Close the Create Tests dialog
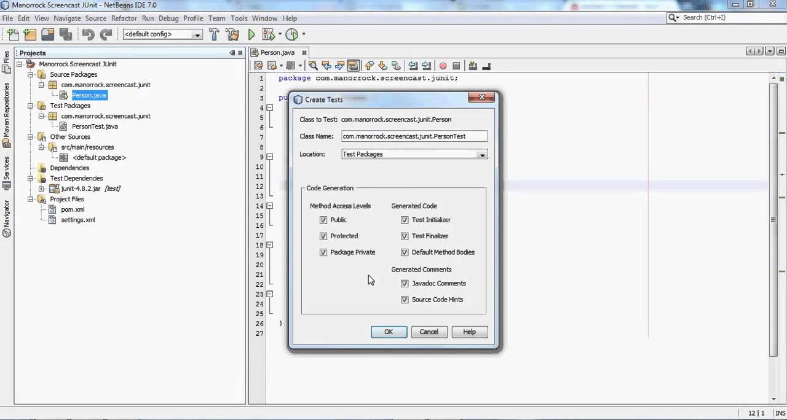 coord(482,97)
